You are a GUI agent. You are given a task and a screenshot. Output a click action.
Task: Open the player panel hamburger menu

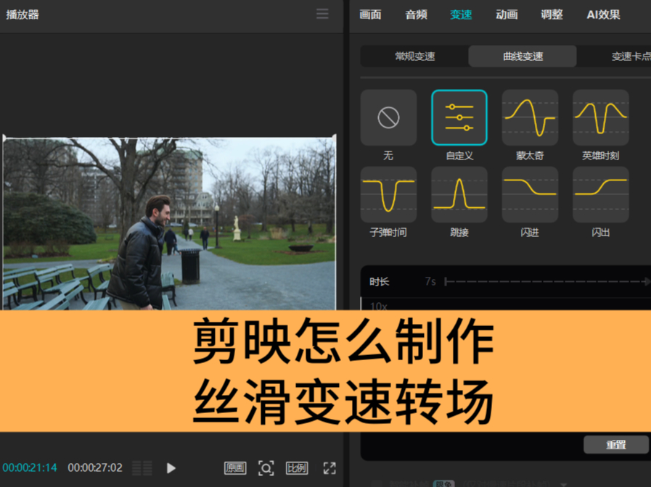[x=322, y=14]
